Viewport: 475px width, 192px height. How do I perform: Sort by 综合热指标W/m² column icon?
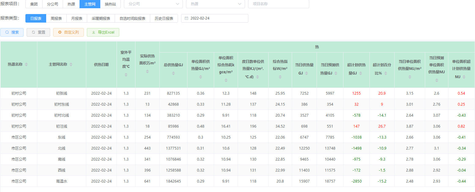pos(280,77)
